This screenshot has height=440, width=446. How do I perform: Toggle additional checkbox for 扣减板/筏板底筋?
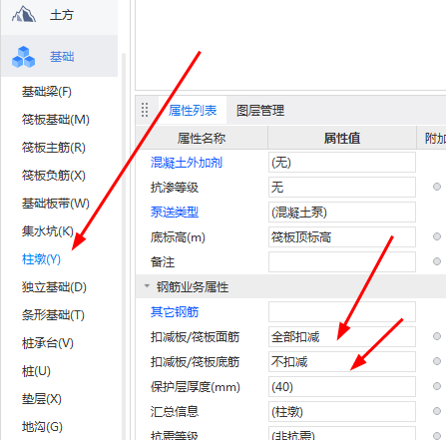[x=437, y=361]
